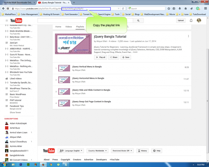
Task: Click the send-arrow toolbar icon
Action: point(191,9)
